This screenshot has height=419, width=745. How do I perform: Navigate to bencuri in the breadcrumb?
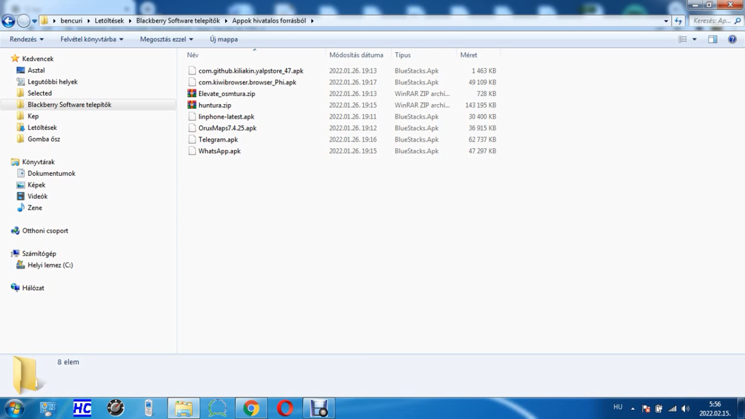click(71, 21)
